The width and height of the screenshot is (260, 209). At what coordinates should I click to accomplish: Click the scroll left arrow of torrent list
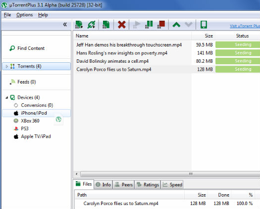(x=76, y=174)
